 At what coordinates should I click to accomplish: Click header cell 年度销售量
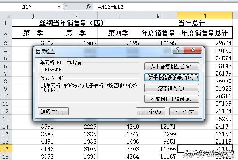[x=158, y=33]
